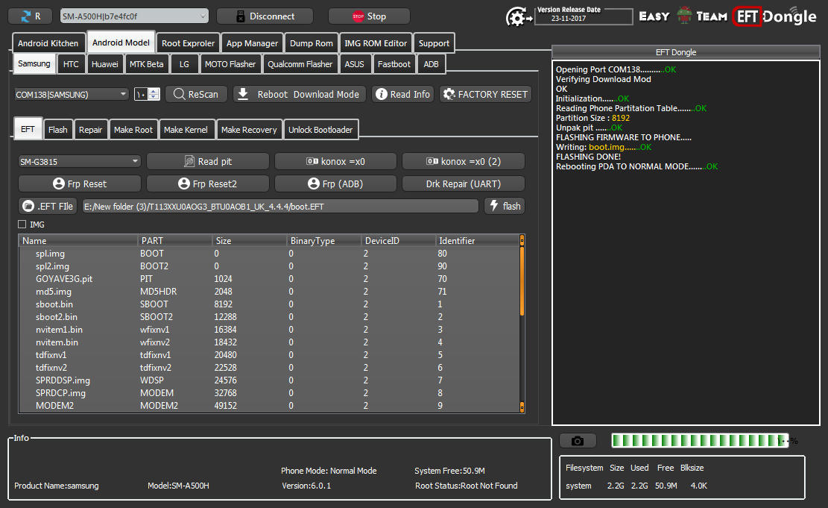828x508 pixels.
Task: Switch to the Flash sub-tab
Action: [57, 130]
